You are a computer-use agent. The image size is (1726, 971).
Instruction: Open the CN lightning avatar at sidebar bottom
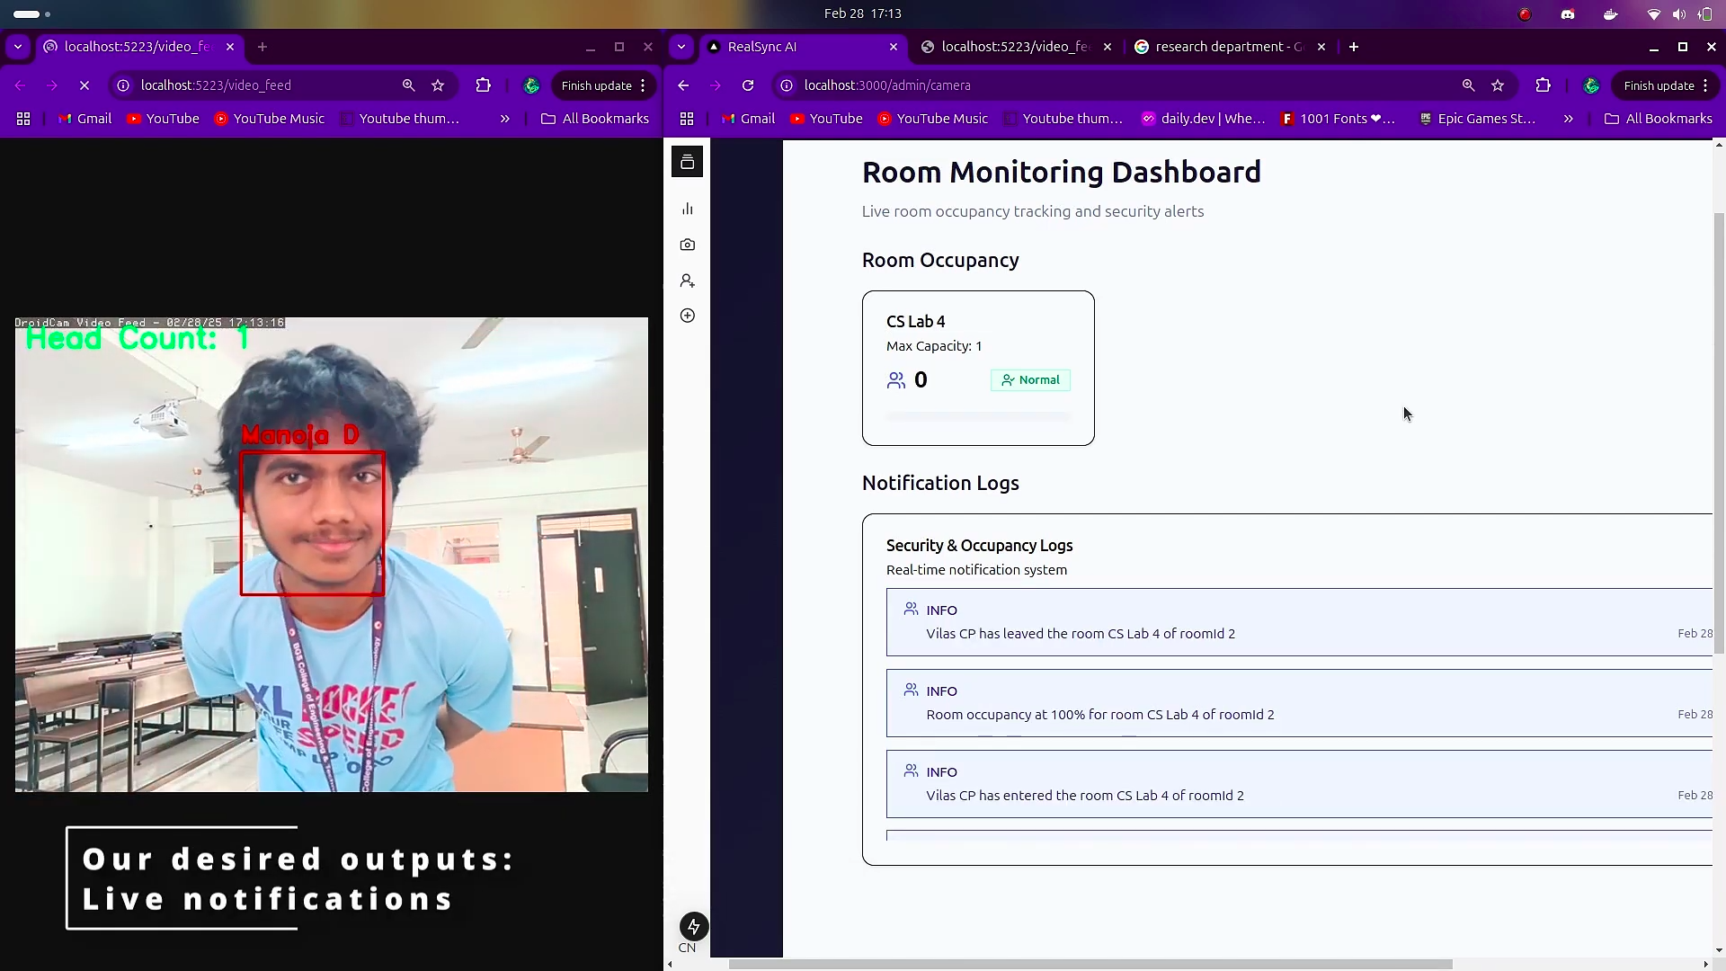tap(692, 927)
